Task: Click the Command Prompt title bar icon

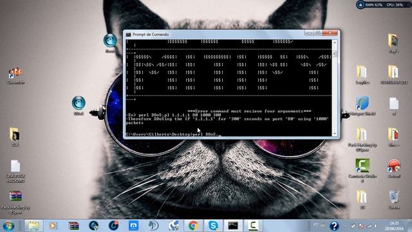Action: pyautogui.click(x=128, y=34)
